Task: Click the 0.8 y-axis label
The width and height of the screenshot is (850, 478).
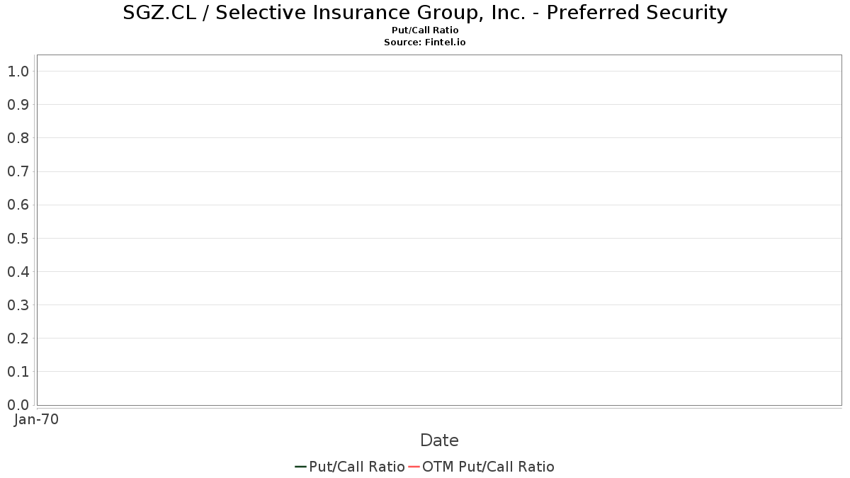Action: pyautogui.click(x=18, y=137)
